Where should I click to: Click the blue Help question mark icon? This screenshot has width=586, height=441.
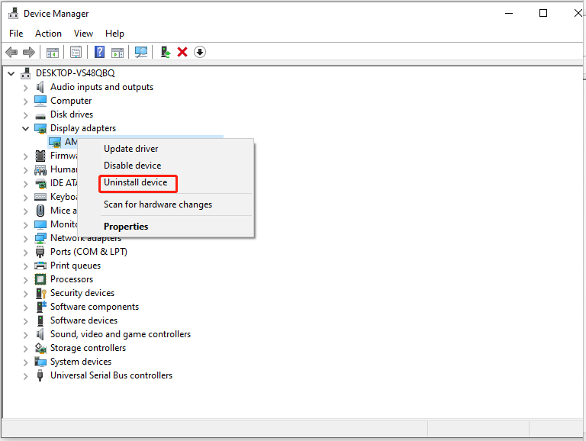[x=99, y=52]
